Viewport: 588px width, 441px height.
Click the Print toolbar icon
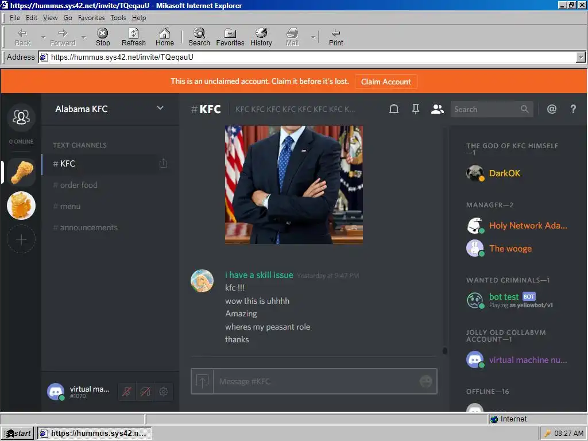pos(336,37)
